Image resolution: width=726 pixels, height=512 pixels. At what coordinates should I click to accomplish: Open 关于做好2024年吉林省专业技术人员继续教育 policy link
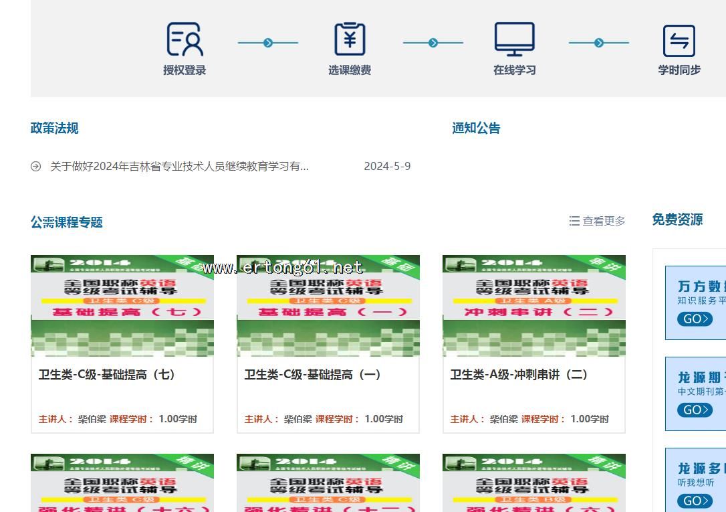[x=179, y=167]
